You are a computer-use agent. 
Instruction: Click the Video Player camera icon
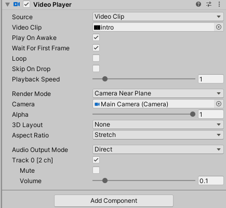point(17,4)
